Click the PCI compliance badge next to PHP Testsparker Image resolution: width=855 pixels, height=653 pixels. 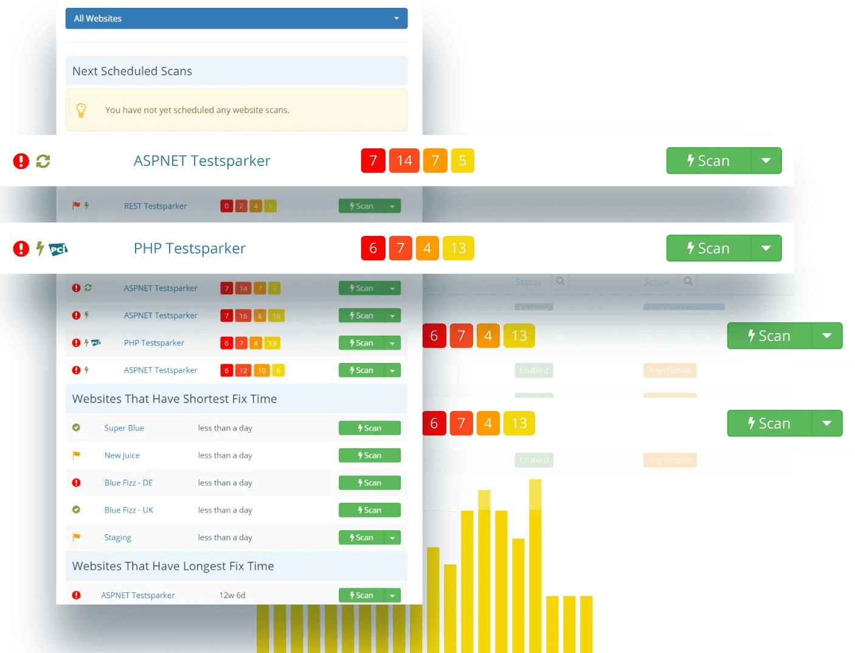tap(59, 249)
